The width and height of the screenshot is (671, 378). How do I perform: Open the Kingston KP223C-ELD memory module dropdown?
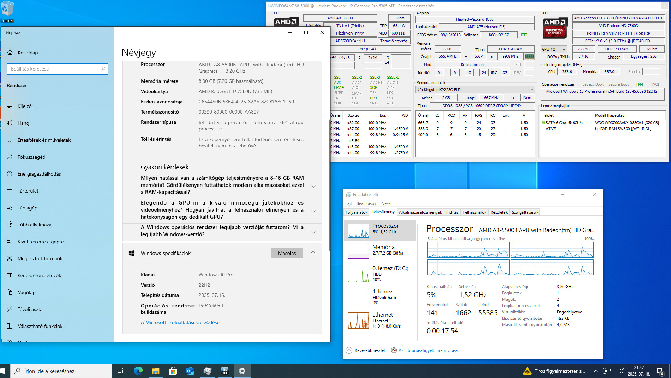point(475,90)
